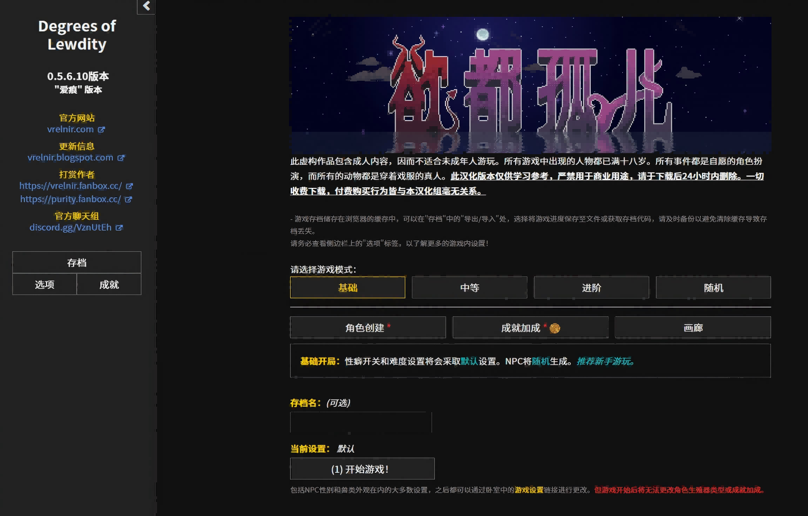
Task: Open the 选项 tab in the sidebar
Action: (44, 284)
